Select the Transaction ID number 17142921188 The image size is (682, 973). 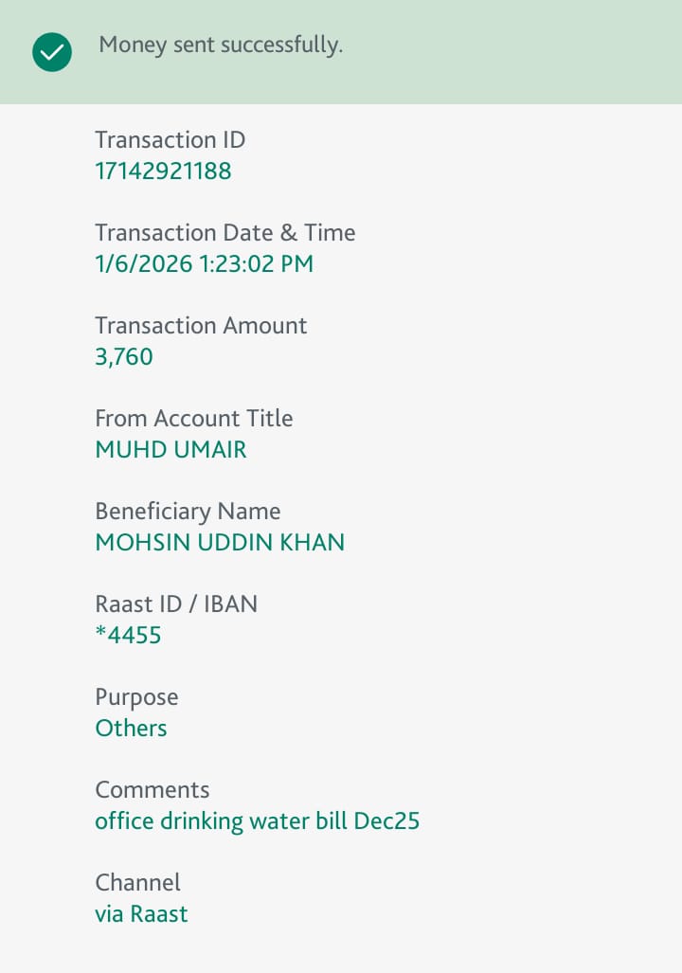tap(163, 171)
